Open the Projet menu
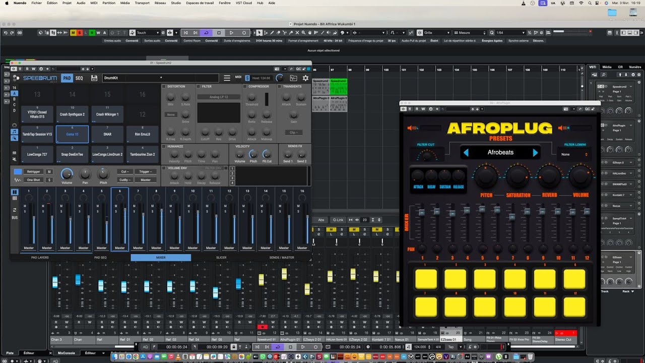This screenshot has height=363, width=645. [x=67, y=3]
